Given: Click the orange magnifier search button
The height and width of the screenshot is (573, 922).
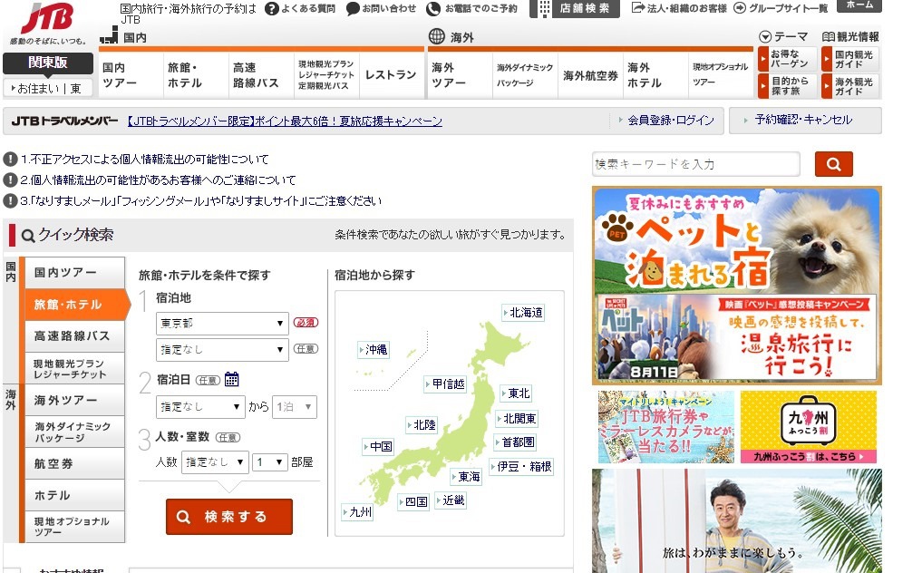Looking at the screenshot, I should 834,164.
